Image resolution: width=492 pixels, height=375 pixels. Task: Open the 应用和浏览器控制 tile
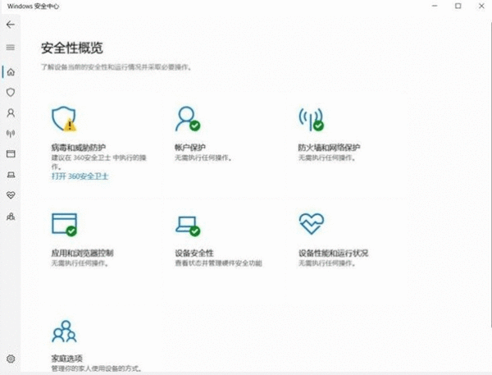pyautogui.click(x=63, y=223)
